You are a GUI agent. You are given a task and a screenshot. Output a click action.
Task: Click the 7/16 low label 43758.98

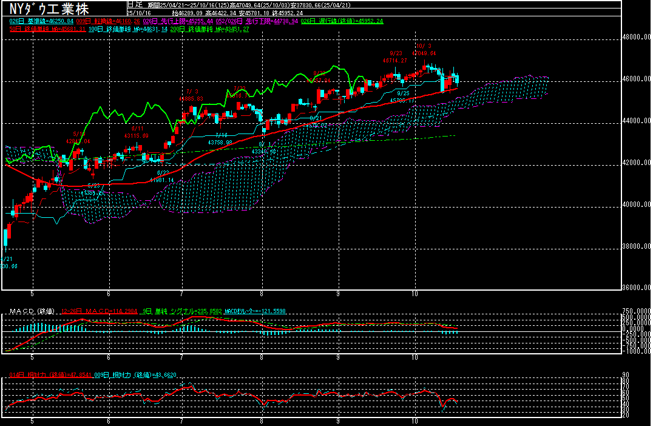(x=221, y=142)
